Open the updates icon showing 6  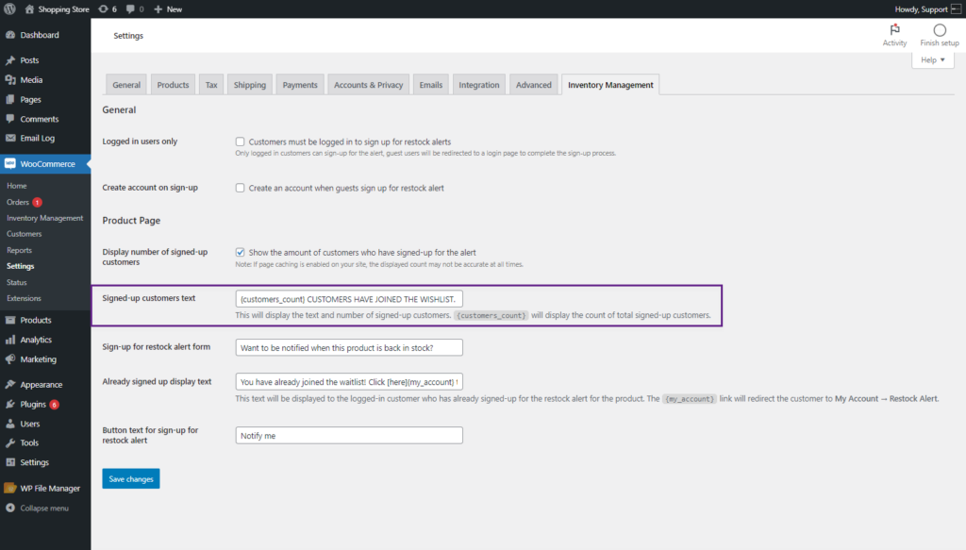point(103,9)
